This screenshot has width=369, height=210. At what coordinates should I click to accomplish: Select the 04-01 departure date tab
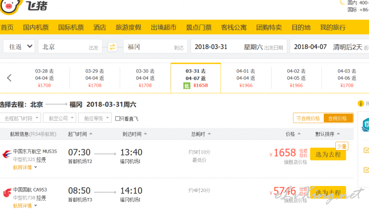(x=246, y=78)
